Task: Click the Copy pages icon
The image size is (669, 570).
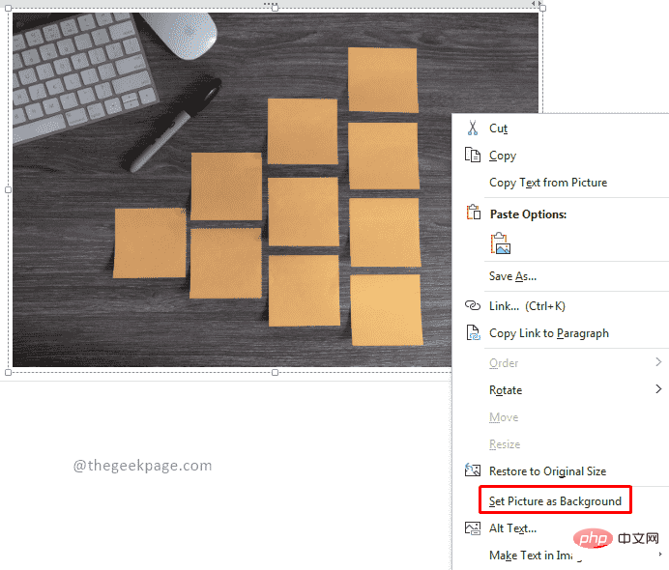Action: coord(473,155)
